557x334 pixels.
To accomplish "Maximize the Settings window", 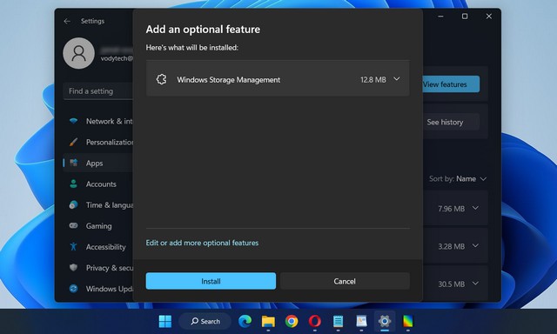I will (465, 17).
